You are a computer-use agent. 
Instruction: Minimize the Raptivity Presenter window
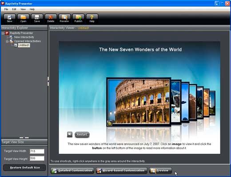coord(217,4)
